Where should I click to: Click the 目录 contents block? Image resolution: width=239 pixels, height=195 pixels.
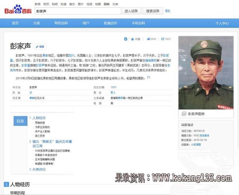20,121
